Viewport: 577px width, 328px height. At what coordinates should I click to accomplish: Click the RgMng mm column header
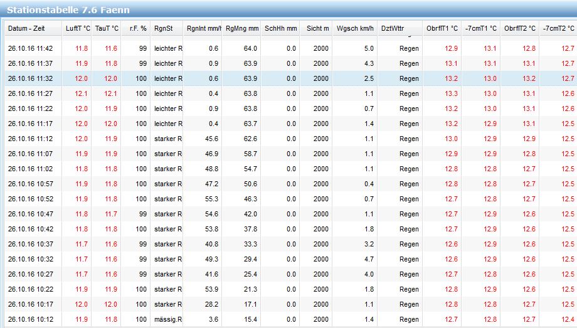241,28
